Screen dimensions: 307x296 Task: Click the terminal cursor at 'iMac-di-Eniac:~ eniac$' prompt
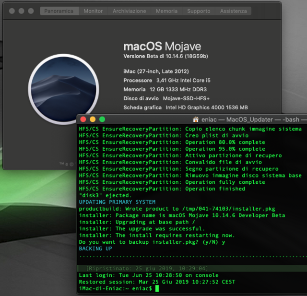(157, 288)
